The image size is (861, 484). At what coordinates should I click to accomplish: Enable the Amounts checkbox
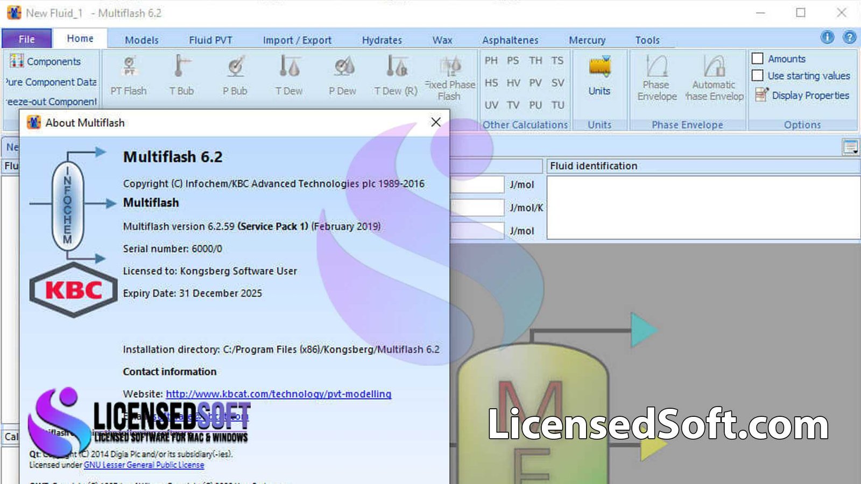click(758, 59)
